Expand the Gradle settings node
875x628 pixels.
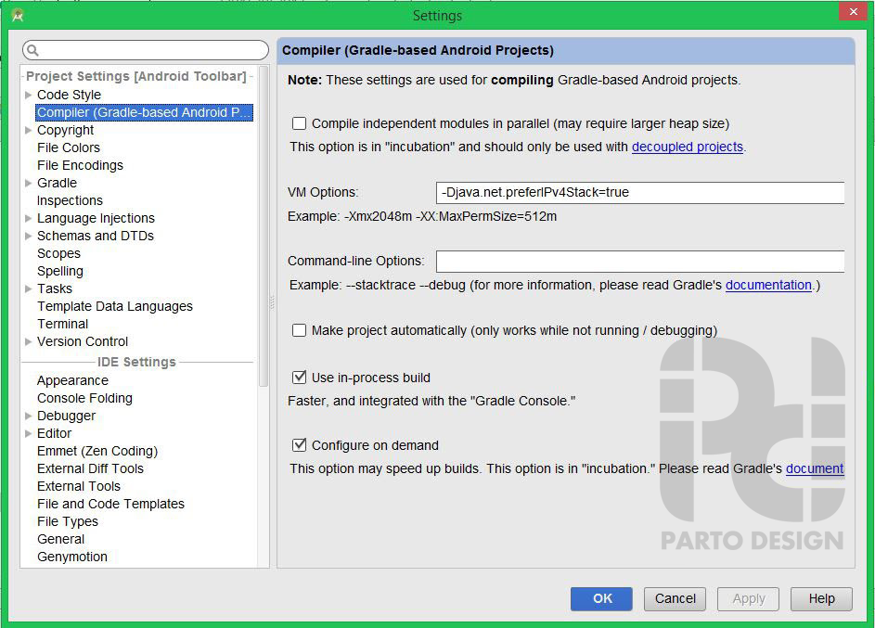[29, 183]
